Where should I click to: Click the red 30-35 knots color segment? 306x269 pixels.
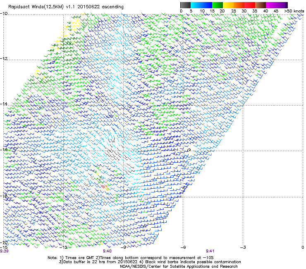pos(250,5)
